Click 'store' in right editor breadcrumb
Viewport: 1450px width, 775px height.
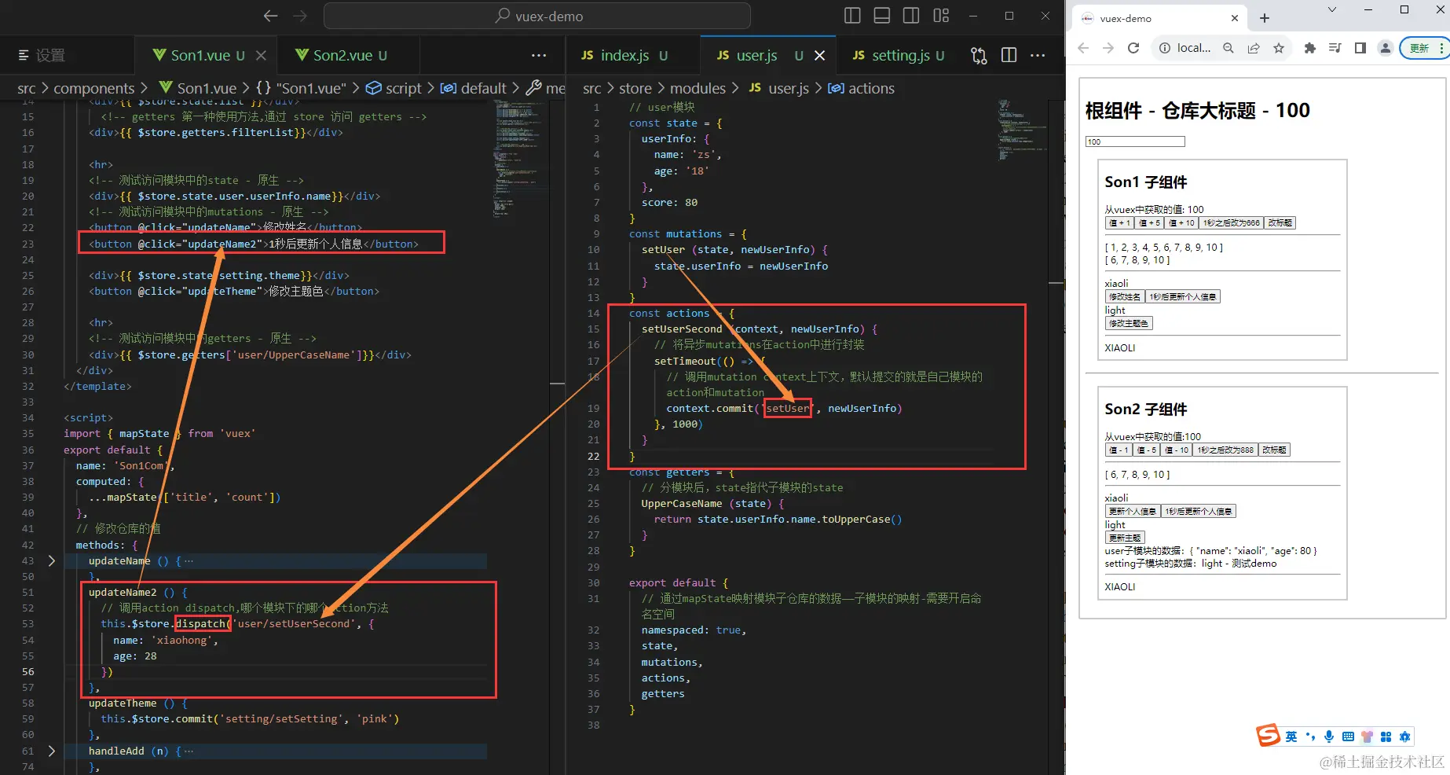(635, 88)
